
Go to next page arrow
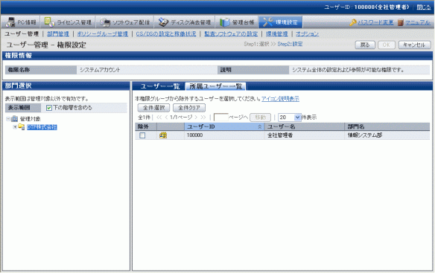click(196, 118)
